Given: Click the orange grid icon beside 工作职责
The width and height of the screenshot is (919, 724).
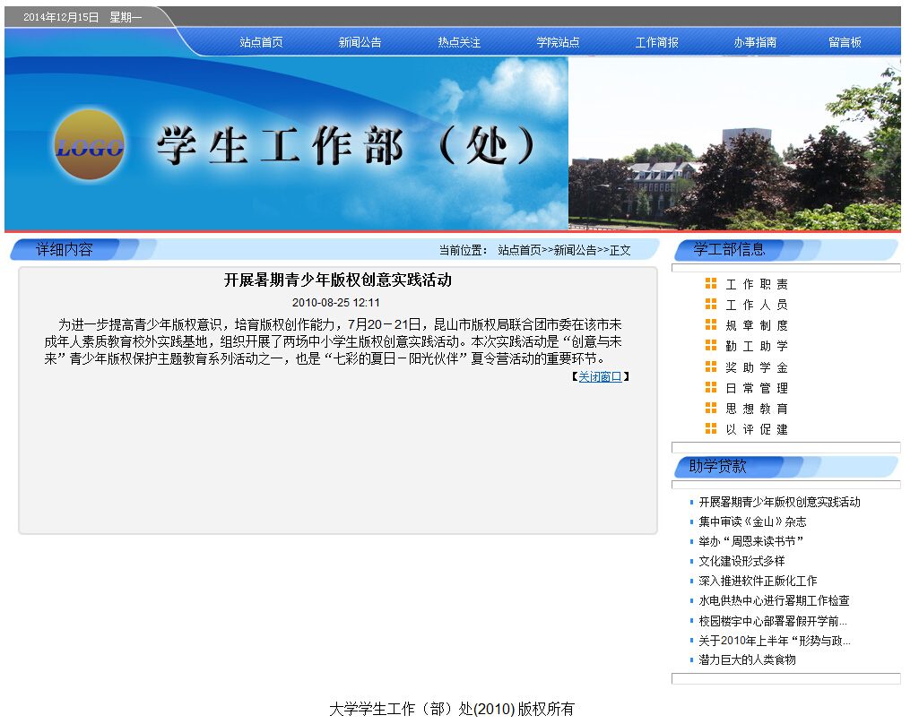Looking at the screenshot, I should pos(711,283).
